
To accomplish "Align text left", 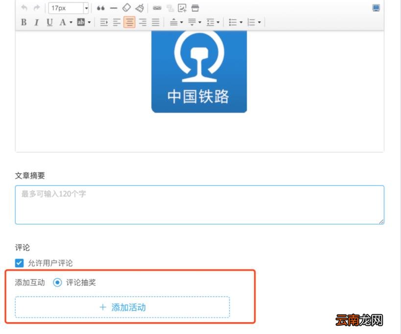I will pyautogui.click(x=117, y=22).
